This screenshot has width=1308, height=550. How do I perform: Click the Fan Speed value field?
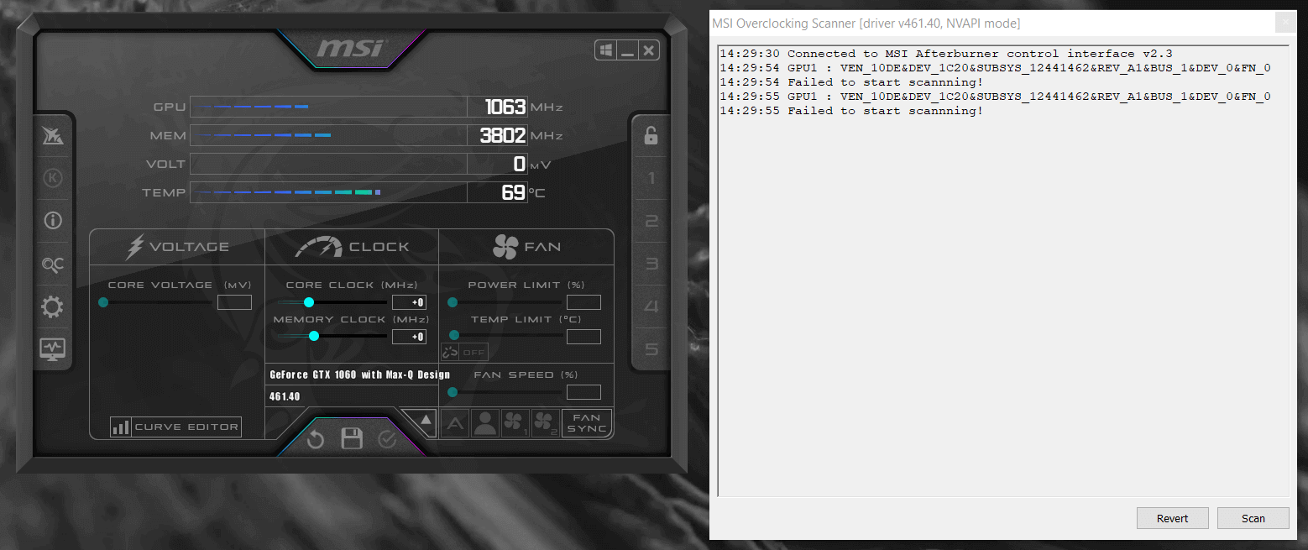583,392
